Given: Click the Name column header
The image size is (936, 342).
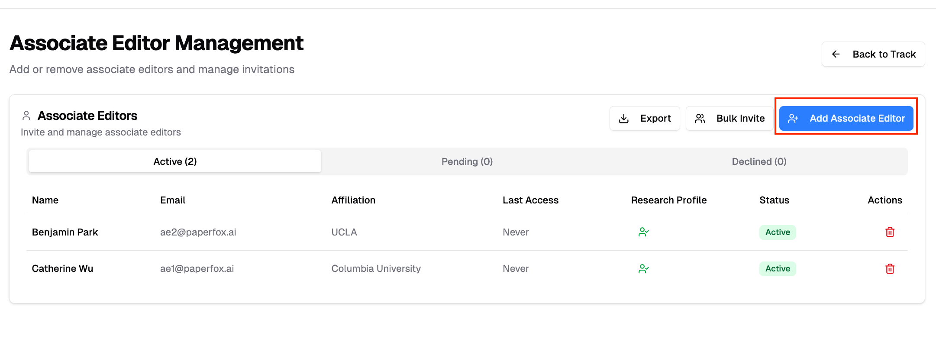Looking at the screenshot, I should (45, 200).
